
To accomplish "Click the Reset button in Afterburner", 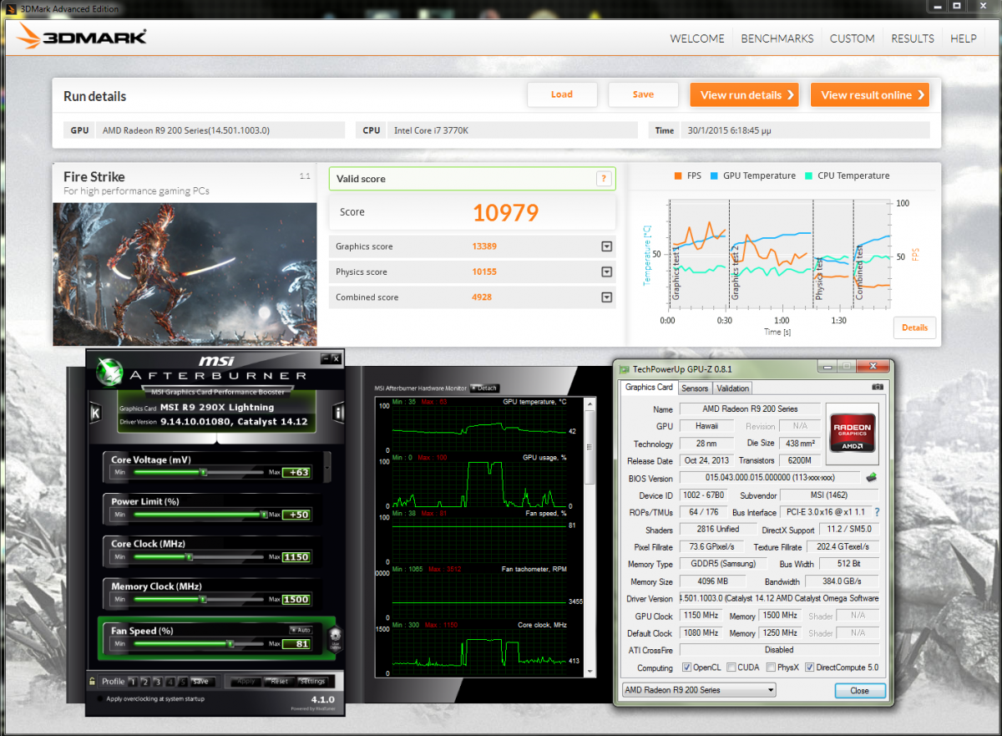I will [278, 682].
